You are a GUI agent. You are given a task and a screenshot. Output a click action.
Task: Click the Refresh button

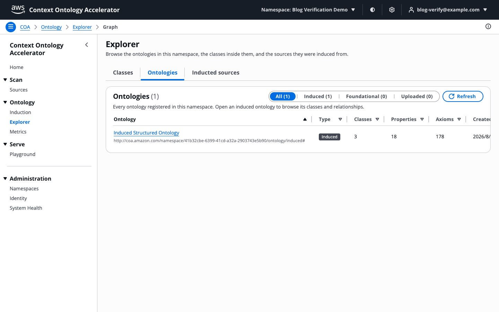click(463, 96)
